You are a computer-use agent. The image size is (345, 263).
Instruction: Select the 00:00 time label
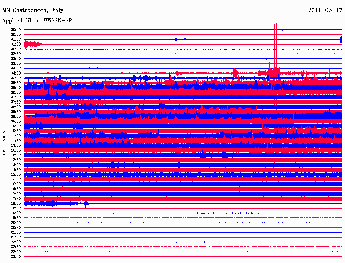(16, 30)
